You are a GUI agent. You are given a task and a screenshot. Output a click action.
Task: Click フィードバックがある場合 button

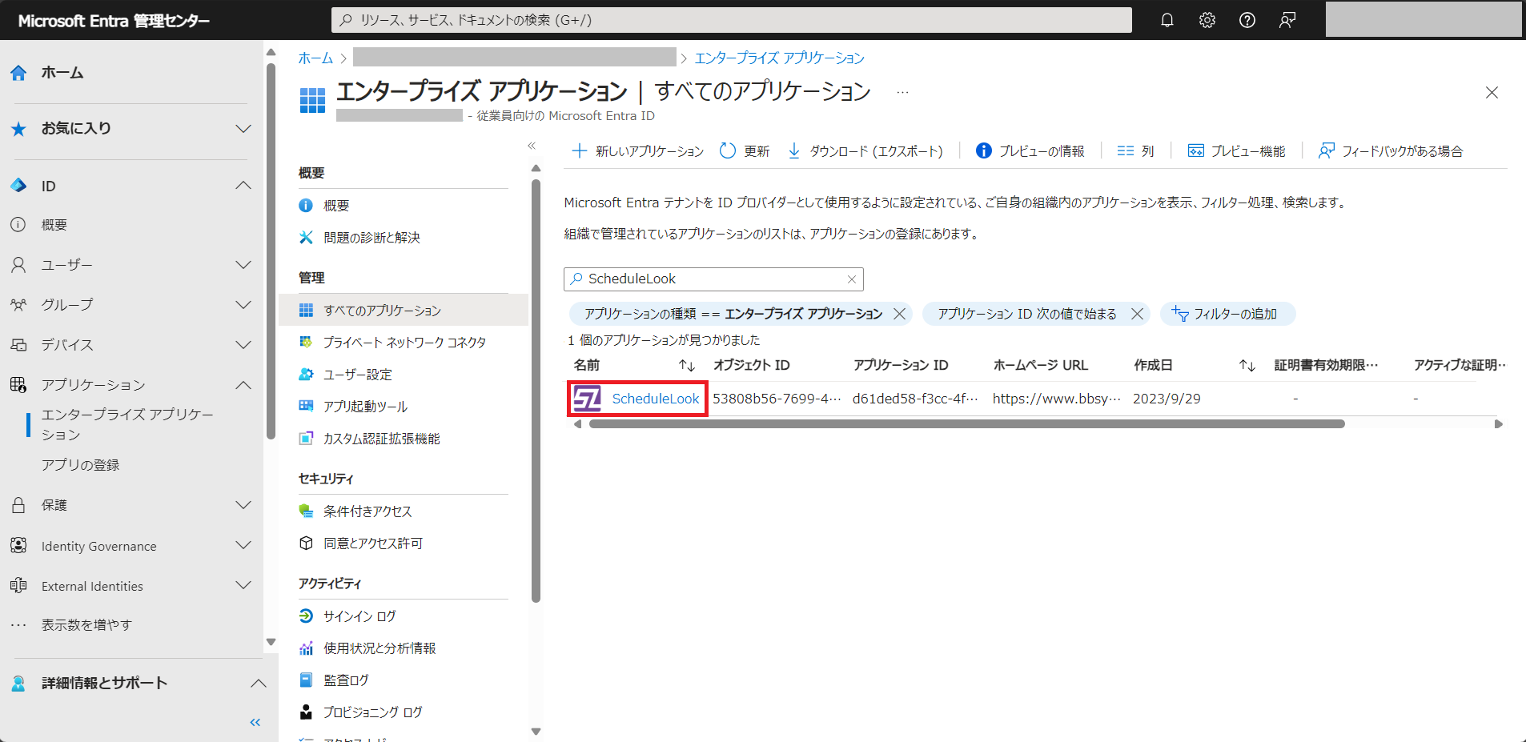tap(1391, 150)
